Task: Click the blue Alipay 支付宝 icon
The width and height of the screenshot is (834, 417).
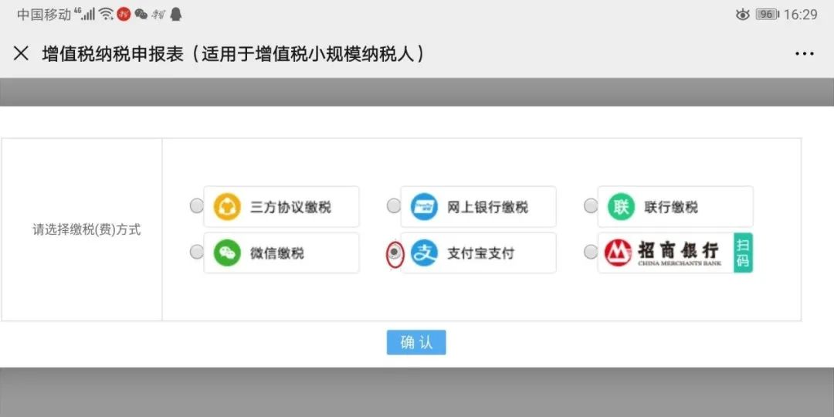Action: point(424,253)
